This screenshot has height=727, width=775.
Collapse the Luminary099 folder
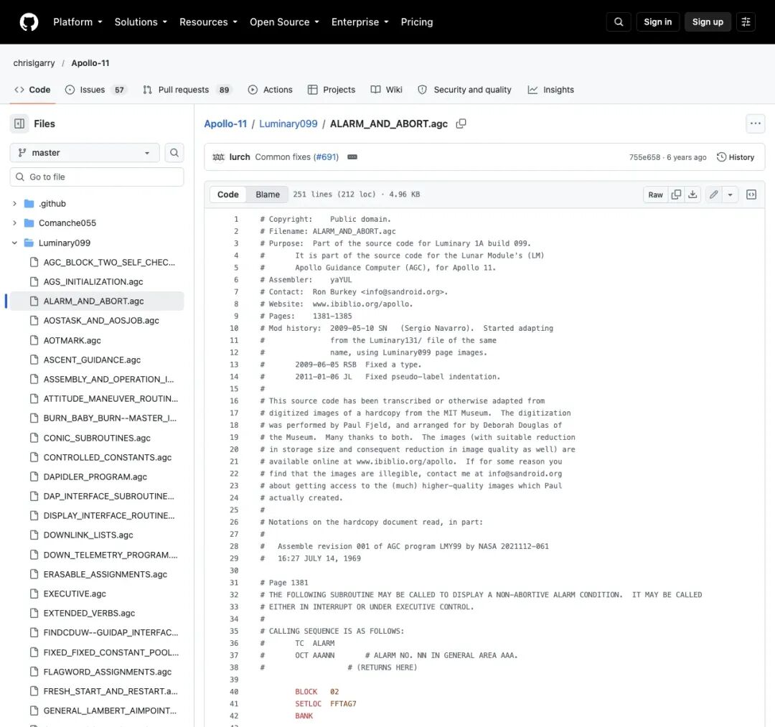point(14,243)
